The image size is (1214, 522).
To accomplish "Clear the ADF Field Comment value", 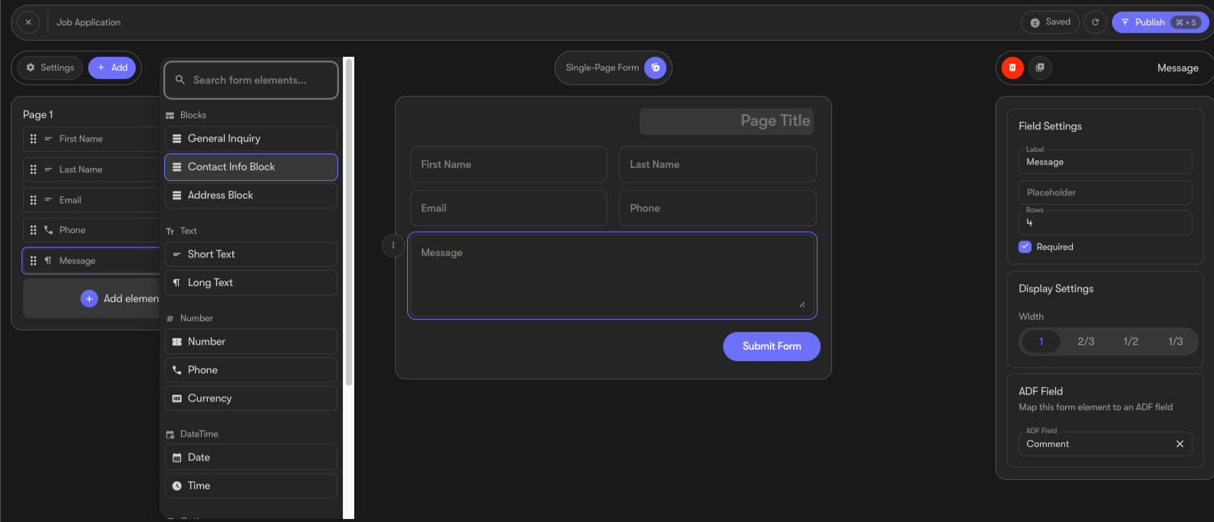I will click(1179, 444).
